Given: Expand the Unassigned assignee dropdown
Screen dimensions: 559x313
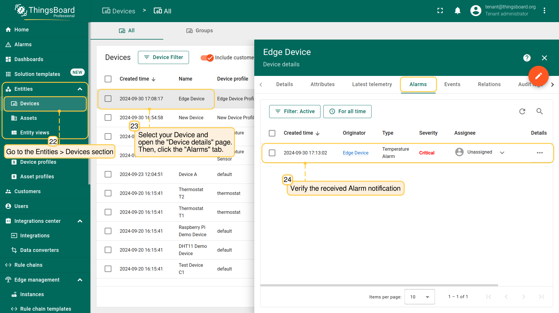Looking at the screenshot, I should pos(502,153).
